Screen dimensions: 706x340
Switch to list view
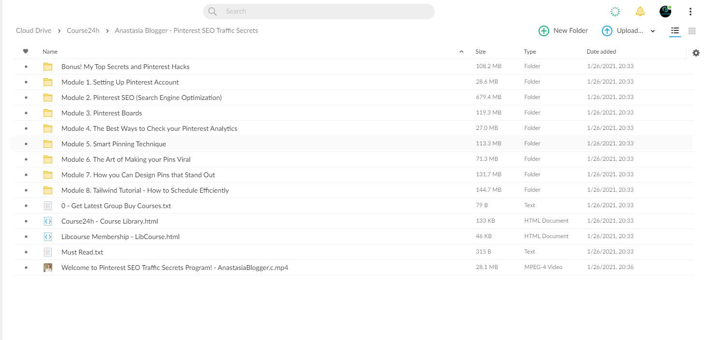675,31
